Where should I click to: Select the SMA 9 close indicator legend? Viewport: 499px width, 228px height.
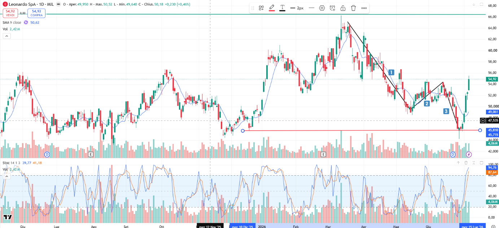12,22
